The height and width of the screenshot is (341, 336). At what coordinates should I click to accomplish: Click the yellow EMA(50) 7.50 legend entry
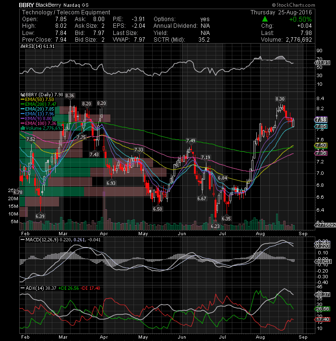click(x=37, y=100)
